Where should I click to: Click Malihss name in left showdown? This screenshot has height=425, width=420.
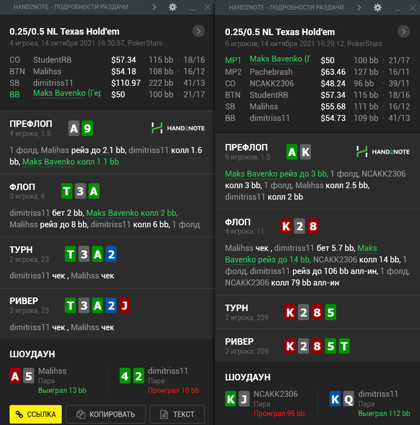click(x=52, y=371)
